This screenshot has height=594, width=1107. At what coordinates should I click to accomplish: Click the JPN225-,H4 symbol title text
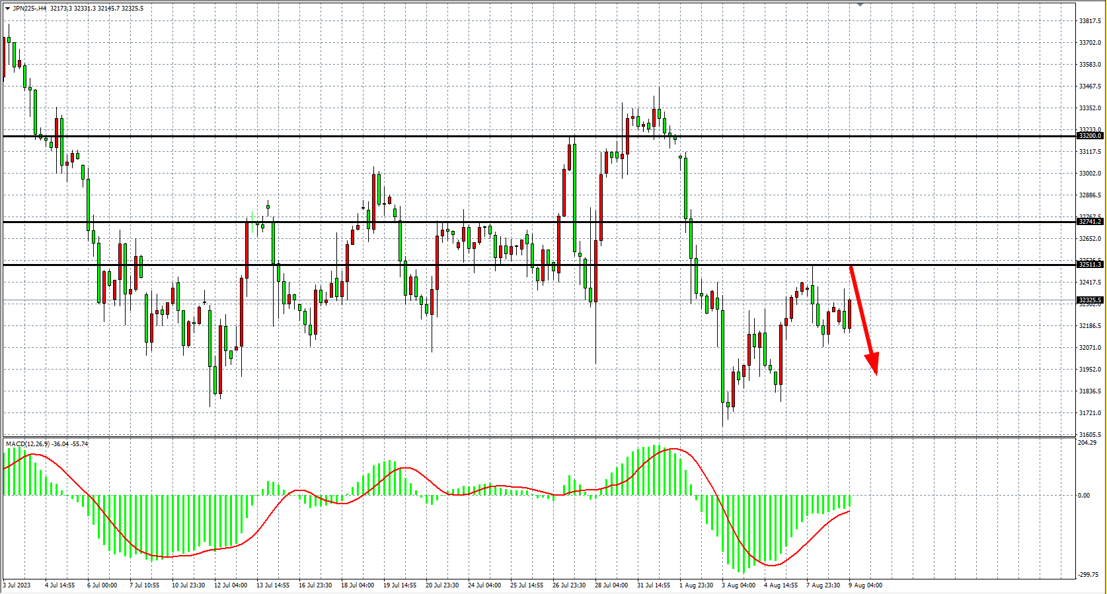30,9
